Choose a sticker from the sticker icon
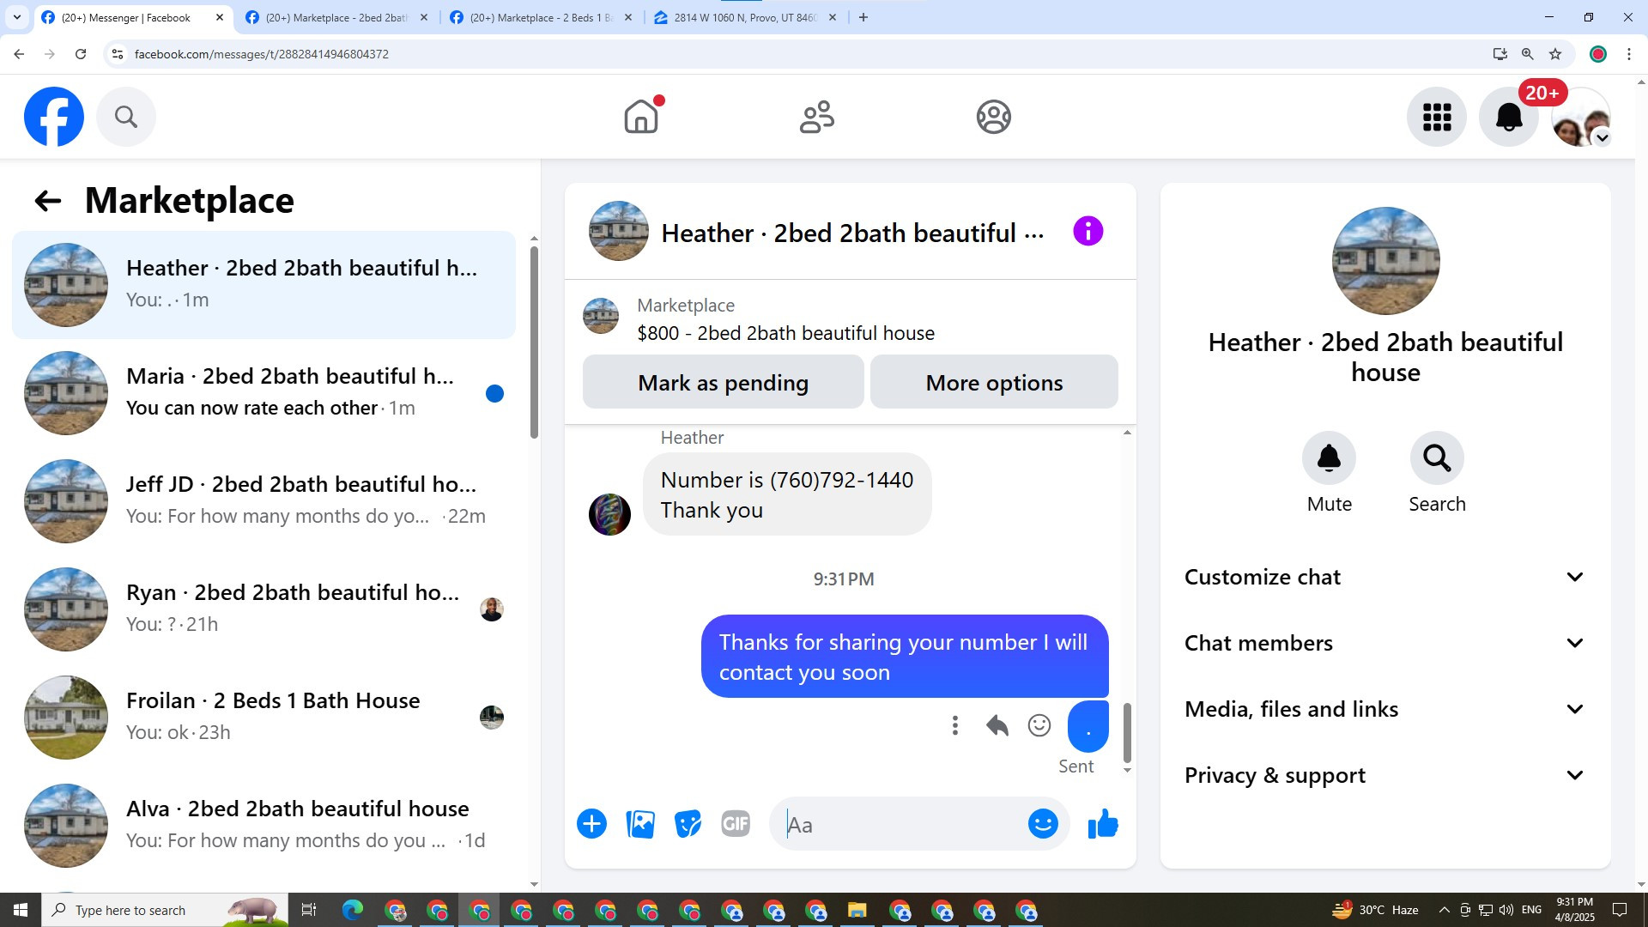Image resolution: width=1648 pixels, height=927 pixels. [x=688, y=825]
